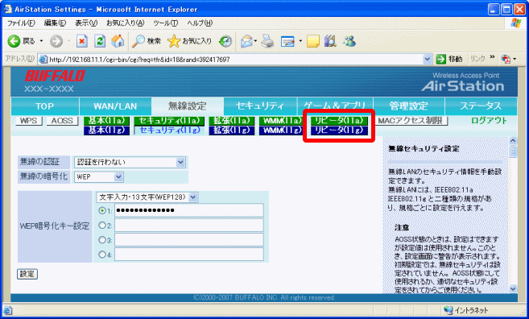Click the AOSS sub-tab
This screenshot has width=529, height=319.
tap(62, 121)
